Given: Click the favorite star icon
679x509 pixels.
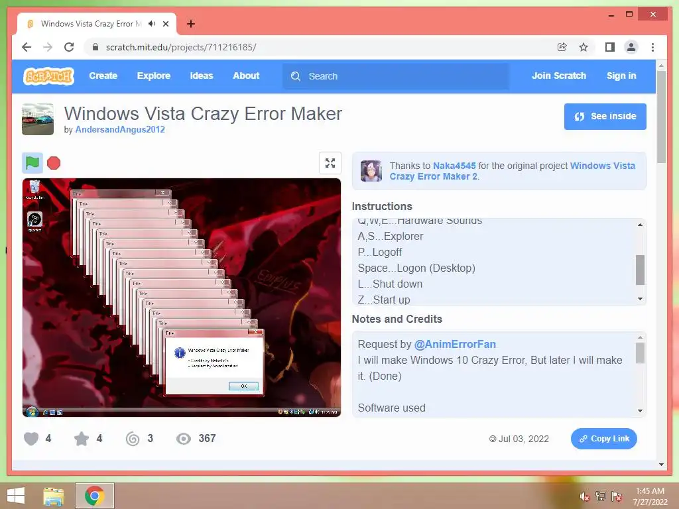Looking at the screenshot, I should pos(82,439).
